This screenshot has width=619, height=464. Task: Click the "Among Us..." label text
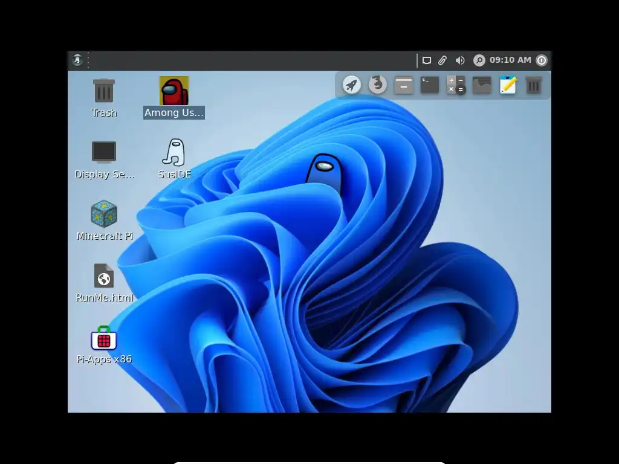[174, 112]
